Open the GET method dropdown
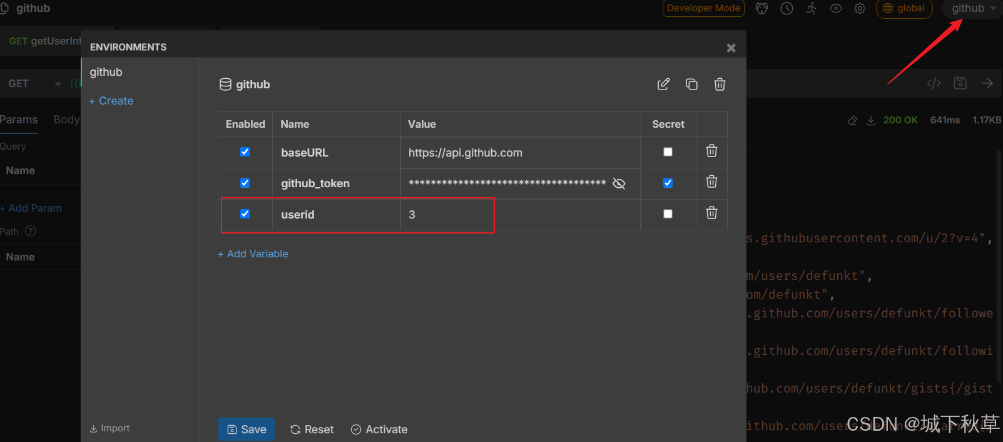 coord(34,83)
